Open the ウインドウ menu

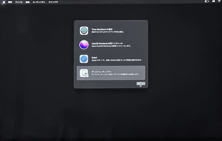[x=53, y=2]
